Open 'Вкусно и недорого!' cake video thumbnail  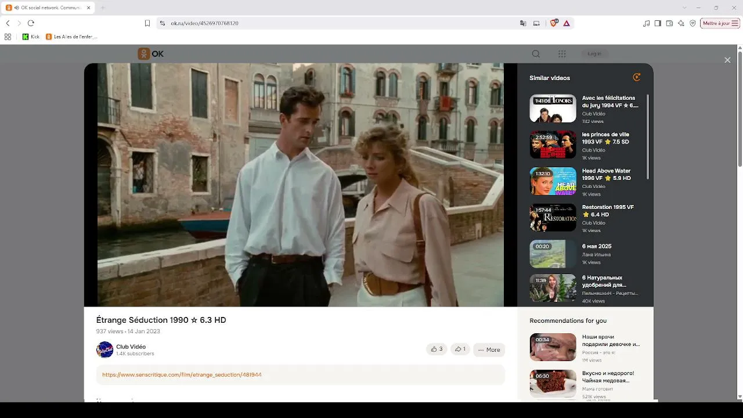click(x=553, y=383)
